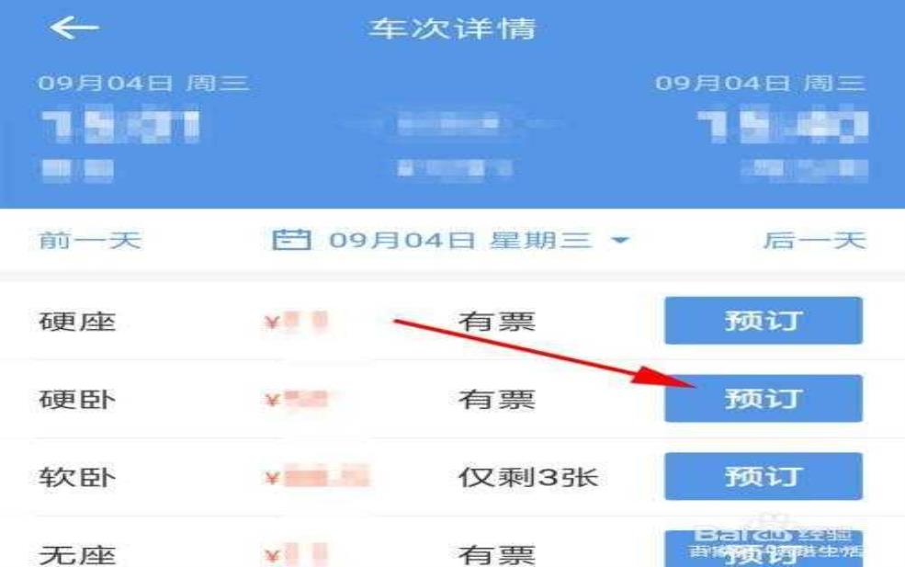905x567 pixels.
Task: Tap the 仅剩3张 availability text
Action: 527,478
